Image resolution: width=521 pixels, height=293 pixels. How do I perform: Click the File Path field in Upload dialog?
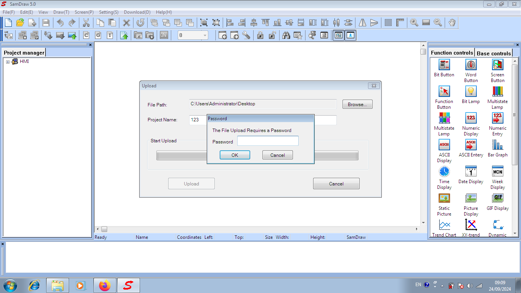click(263, 104)
